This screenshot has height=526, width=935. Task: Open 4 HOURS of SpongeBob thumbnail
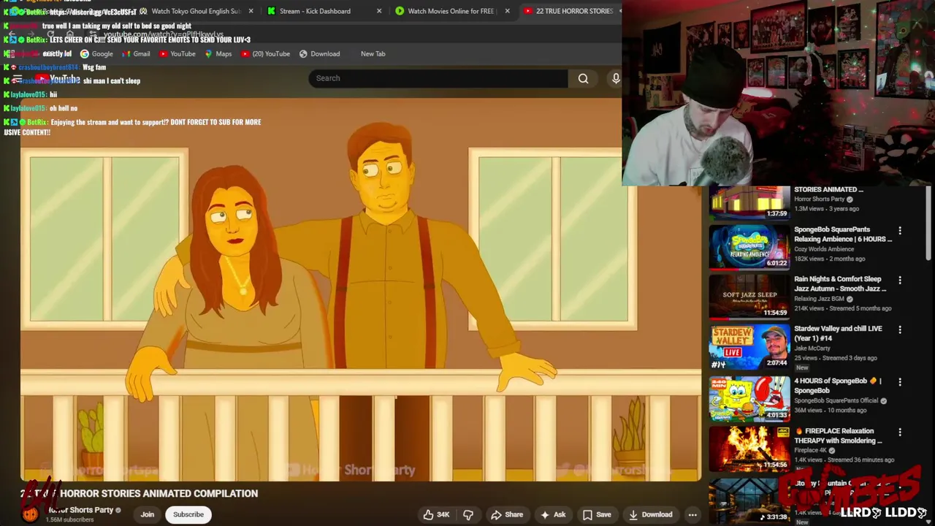coord(749,398)
